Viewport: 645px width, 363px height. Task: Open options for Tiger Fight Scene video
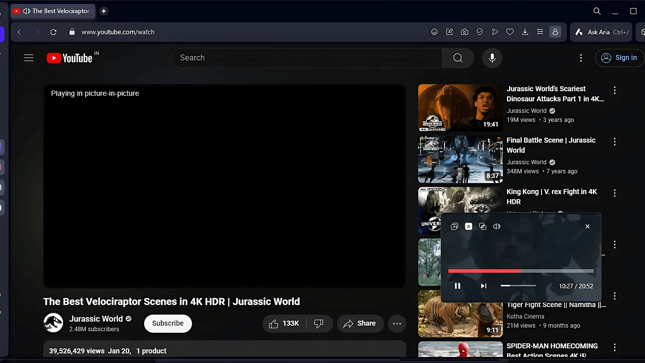pyautogui.click(x=614, y=296)
